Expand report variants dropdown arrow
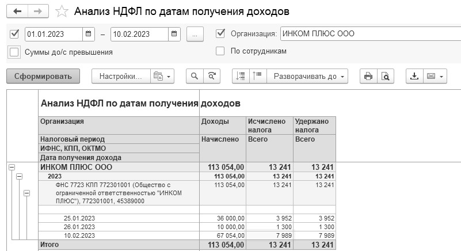The width and height of the screenshot is (461, 251). point(169,77)
